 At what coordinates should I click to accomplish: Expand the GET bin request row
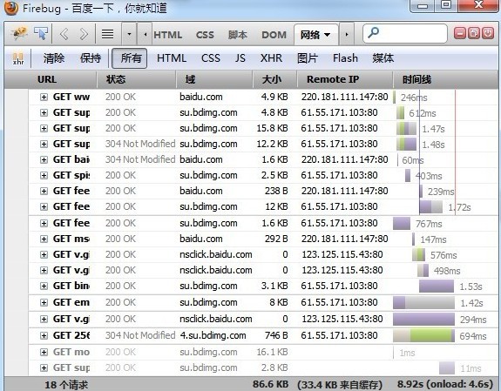coord(44,286)
